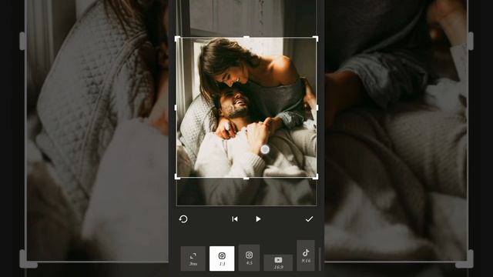This screenshot has width=493, height=277.
Task: Select the Free aspect ratio option
Action: [193, 259]
